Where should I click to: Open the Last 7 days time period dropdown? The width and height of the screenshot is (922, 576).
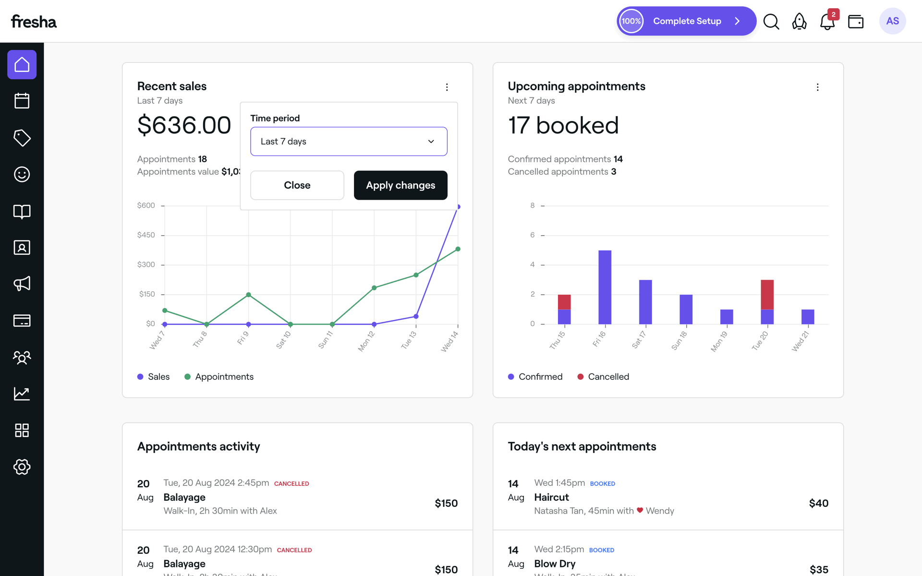coord(349,141)
